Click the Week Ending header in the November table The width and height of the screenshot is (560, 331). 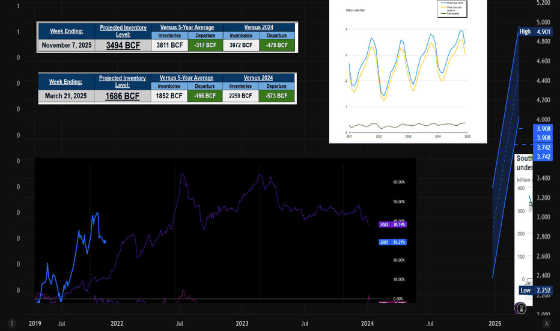[x=67, y=31]
